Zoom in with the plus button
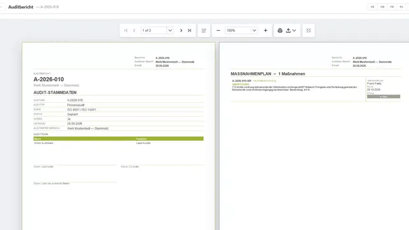 click(x=266, y=31)
